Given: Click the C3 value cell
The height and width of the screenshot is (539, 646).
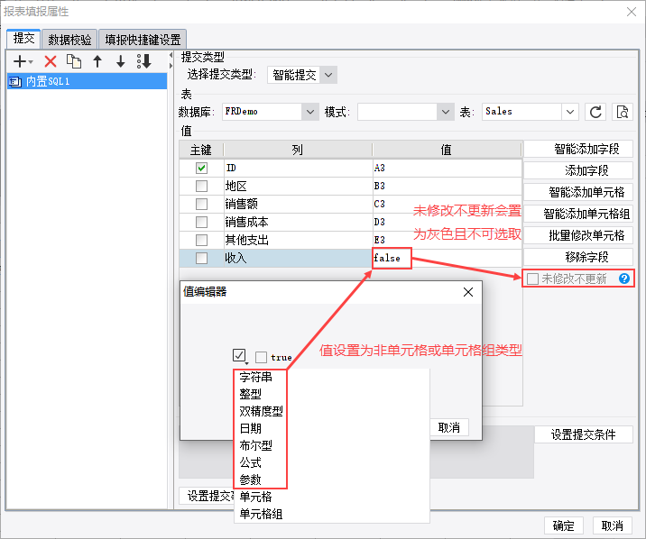Looking at the screenshot, I should click(x=447, y=204).
